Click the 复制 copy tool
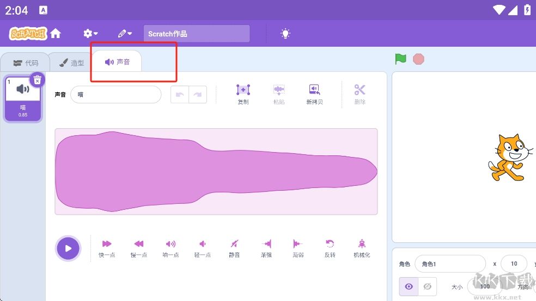This screenshot has width=536, height=301. click(x=243, y=95)
